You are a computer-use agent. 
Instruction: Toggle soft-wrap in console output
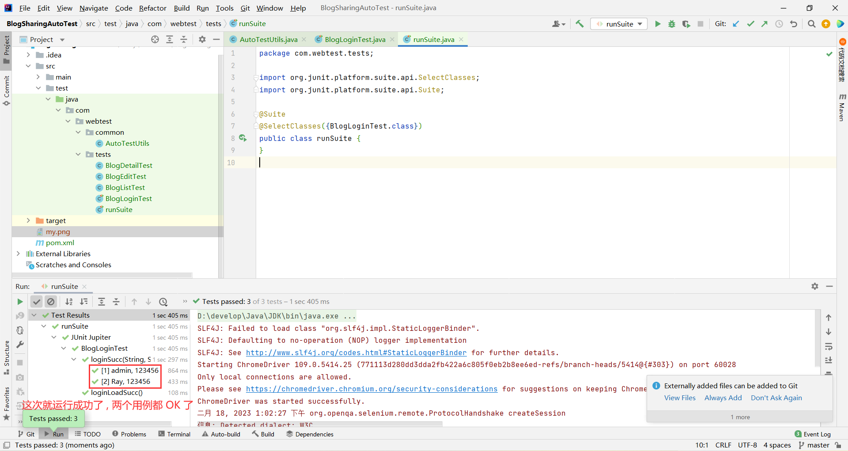pyautogui.click(x=829, y=346)
